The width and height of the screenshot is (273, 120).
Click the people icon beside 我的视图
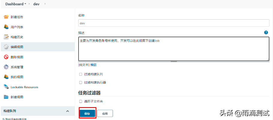(x=6, y=77)
